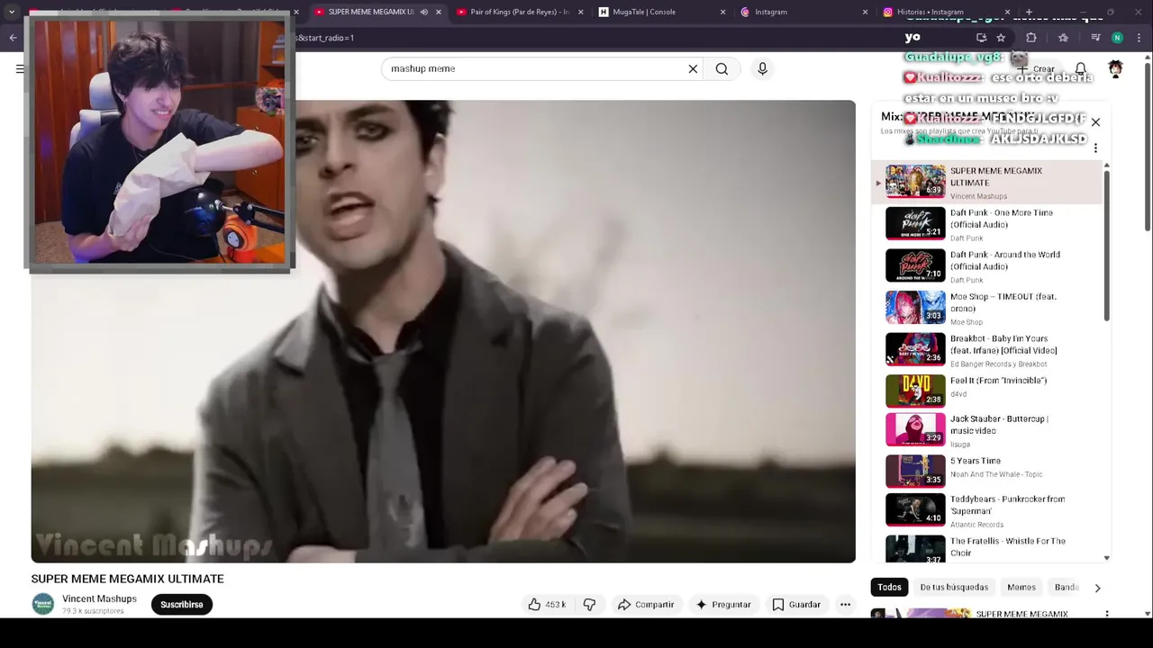Play Daft Punk One More Time thumbnail
Image resolution: width=1153 pixels, height=648 pixels.
[915, 223]
